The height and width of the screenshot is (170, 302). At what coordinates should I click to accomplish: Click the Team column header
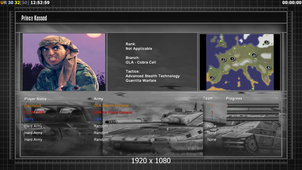[x=208, y=98]
